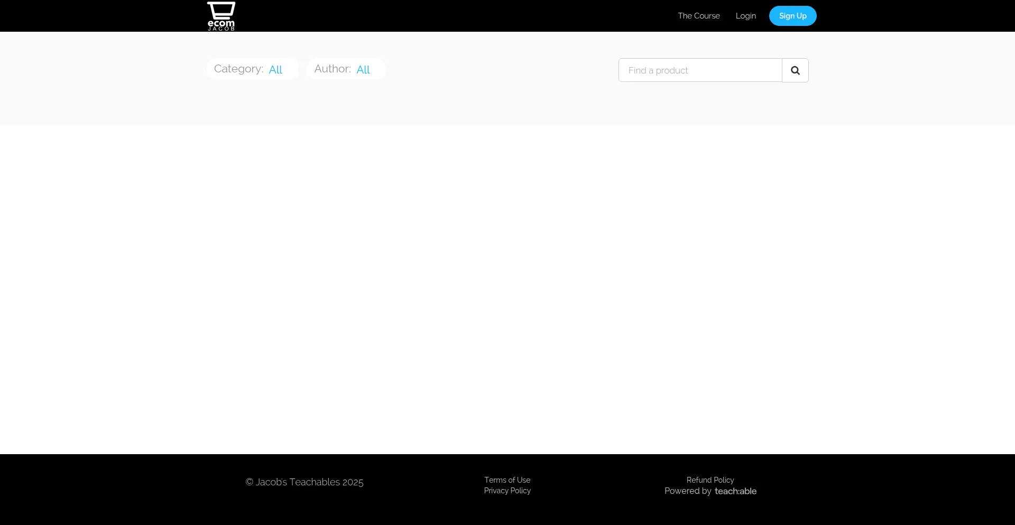Screen dimensions: 1015x525
Task: Click the blue Sign Up button
Action: (792, 16)
